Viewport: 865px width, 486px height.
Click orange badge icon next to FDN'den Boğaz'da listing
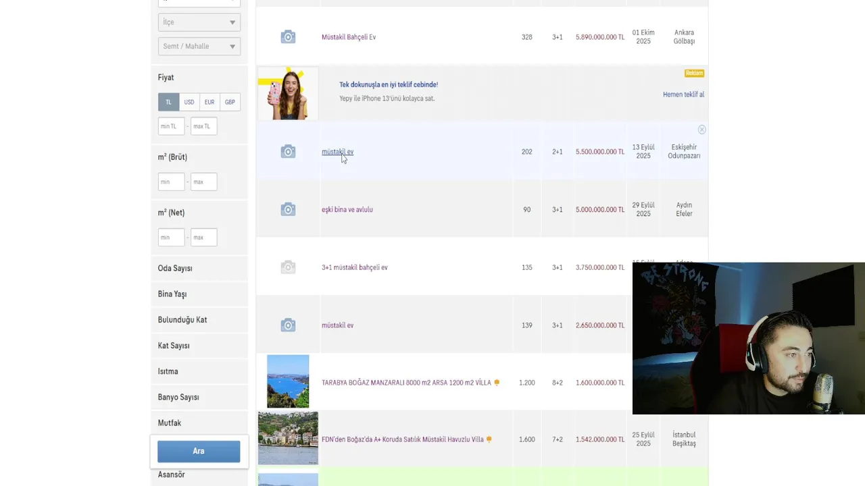click(489, 439)
